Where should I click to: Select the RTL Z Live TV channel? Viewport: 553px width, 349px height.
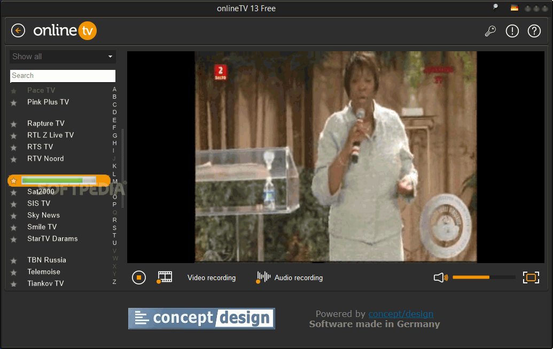[x=50, y=135]
